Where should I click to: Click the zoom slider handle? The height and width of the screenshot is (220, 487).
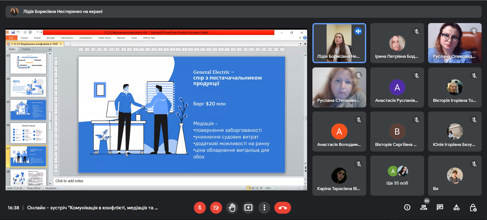coord(283,188)
